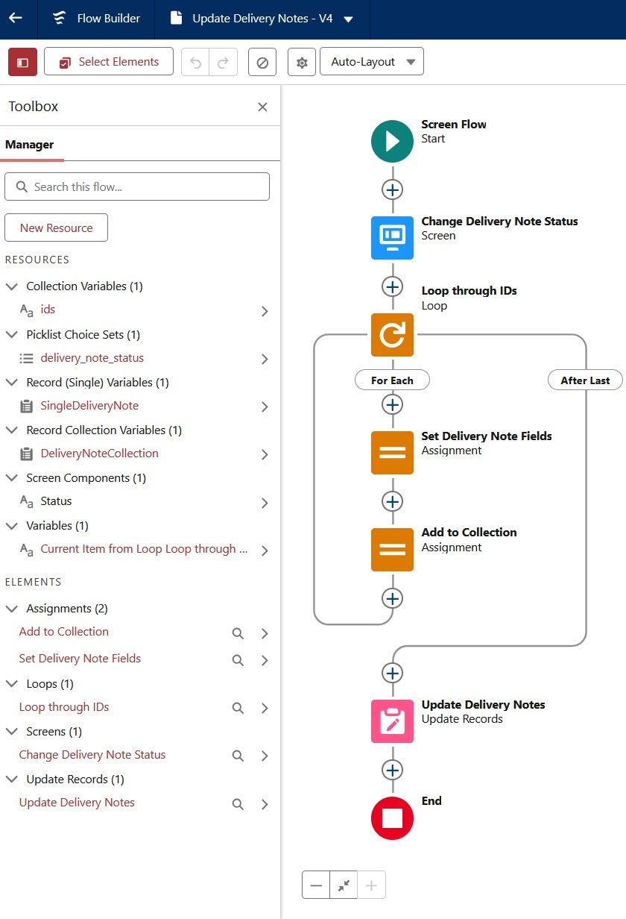Collapse the Assignments section
The image size is (626, 919).
12,609
